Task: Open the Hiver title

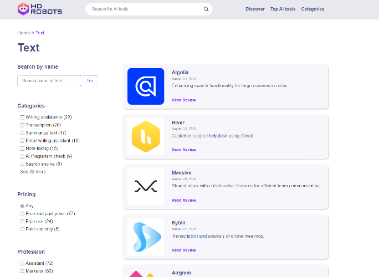Action: point(178,122)
